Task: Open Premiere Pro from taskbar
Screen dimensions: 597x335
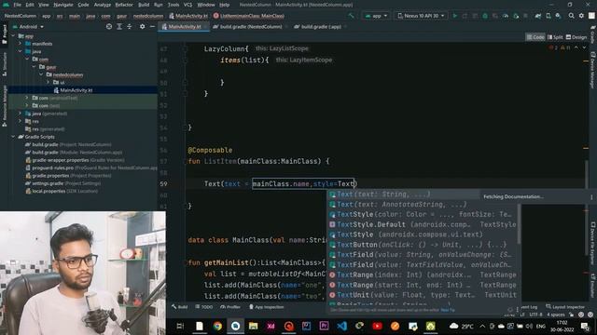Action: 324,326
